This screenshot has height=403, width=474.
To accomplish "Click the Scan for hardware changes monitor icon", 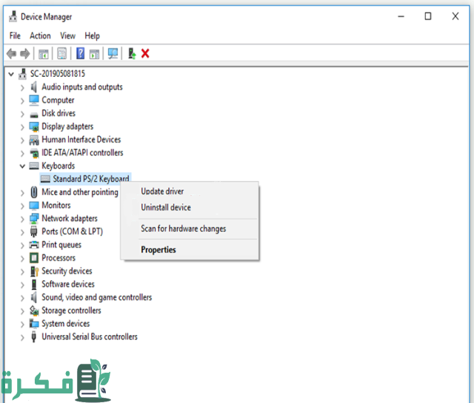I will [x=113, y=53].
